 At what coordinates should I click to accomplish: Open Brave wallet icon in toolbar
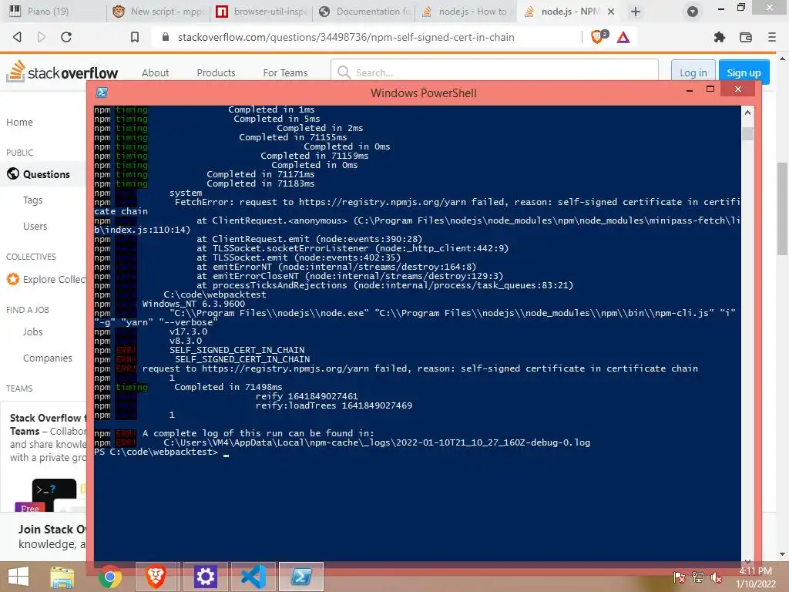pyautogui.click(x=746, y=37)
